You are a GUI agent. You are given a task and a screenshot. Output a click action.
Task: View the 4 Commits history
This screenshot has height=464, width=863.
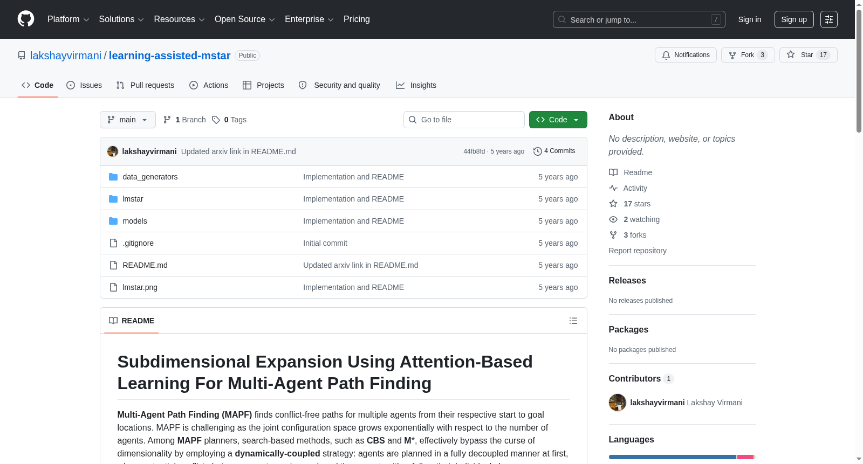point(554,151)
